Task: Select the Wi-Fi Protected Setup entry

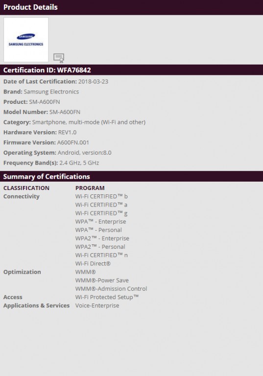Action: pos(107,297)
